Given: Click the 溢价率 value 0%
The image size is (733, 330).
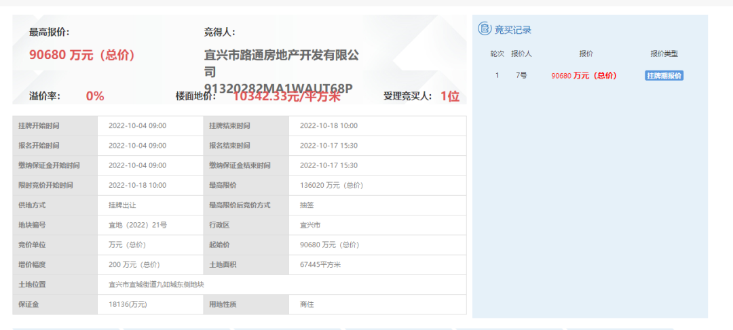Looking at the screenshot, I should click(x=95, y=97).
